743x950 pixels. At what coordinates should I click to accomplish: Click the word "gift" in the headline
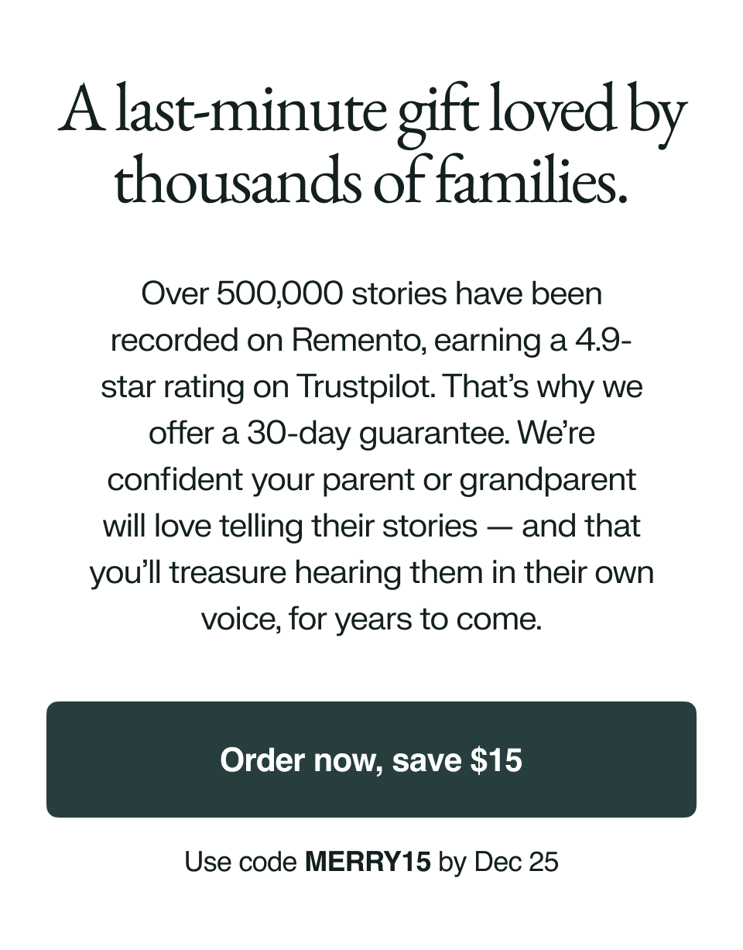[x=436, y=114]
